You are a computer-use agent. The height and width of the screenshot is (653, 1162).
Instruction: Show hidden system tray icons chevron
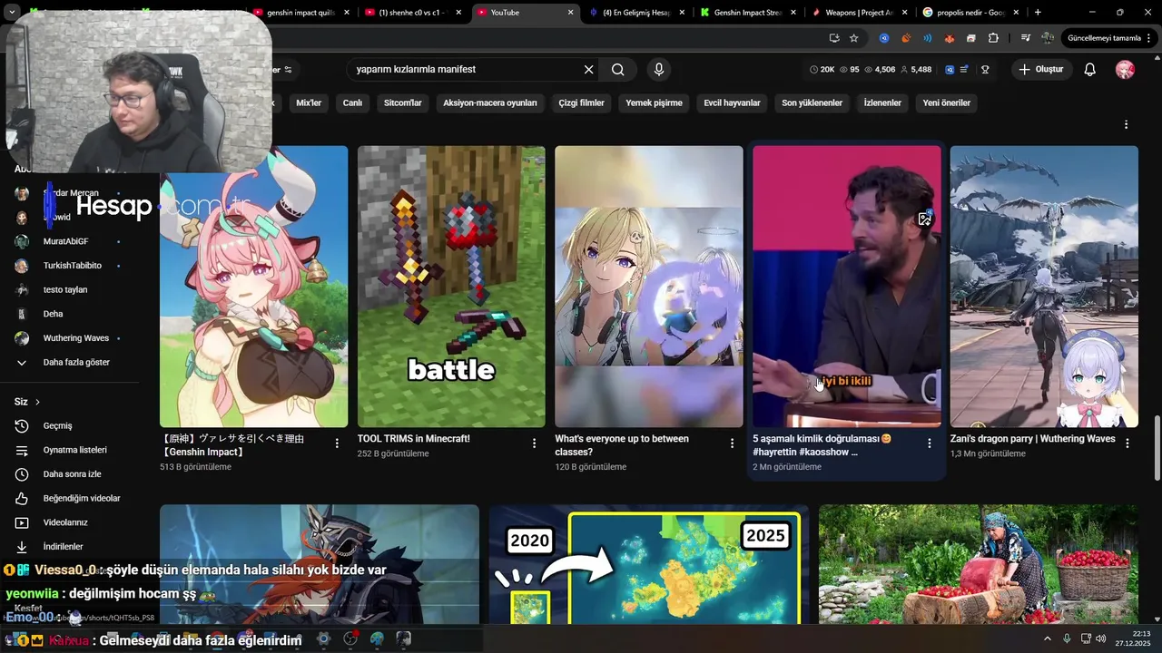1047,638
